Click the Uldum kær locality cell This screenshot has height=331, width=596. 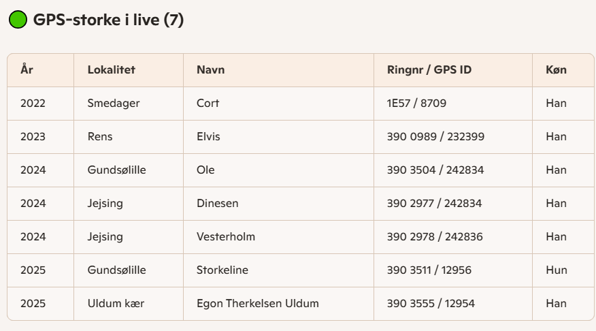point(116,303)
